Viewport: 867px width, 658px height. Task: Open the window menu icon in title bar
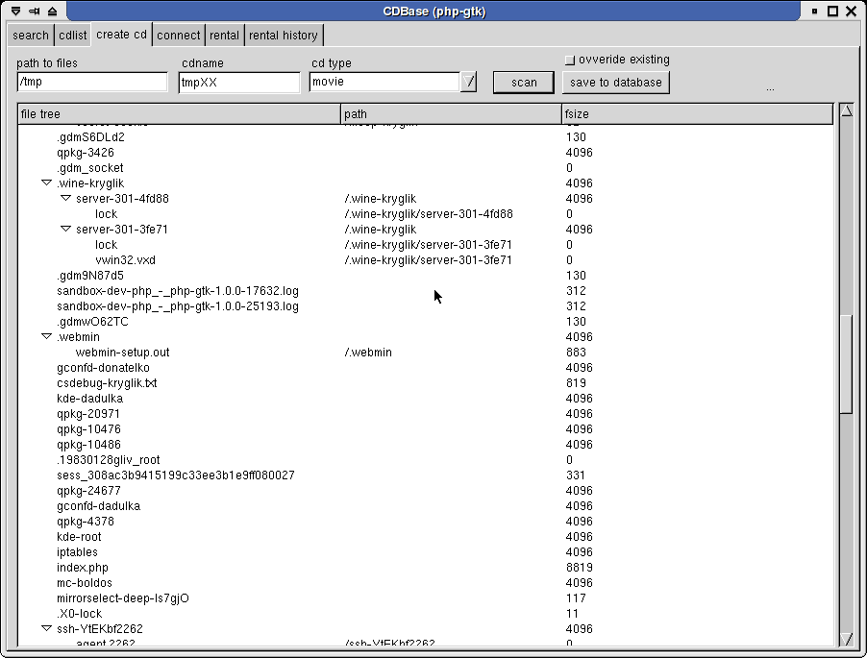[15, 12]
